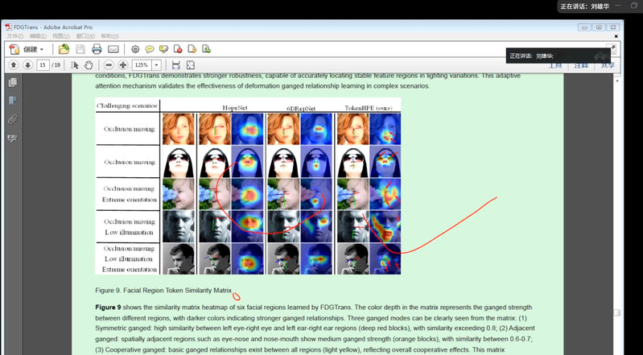Zoom in with the plus button
Viewport: 643px width, 355px height.
coord(123,64)
